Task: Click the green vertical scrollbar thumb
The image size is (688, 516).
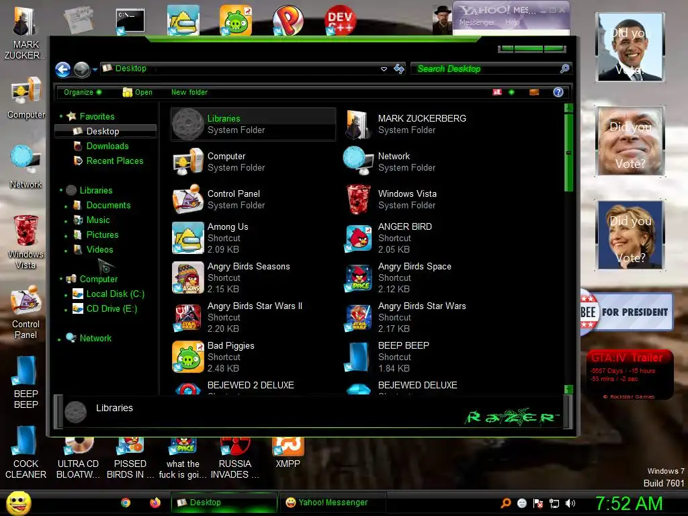Action: click(x=568, y=153)
